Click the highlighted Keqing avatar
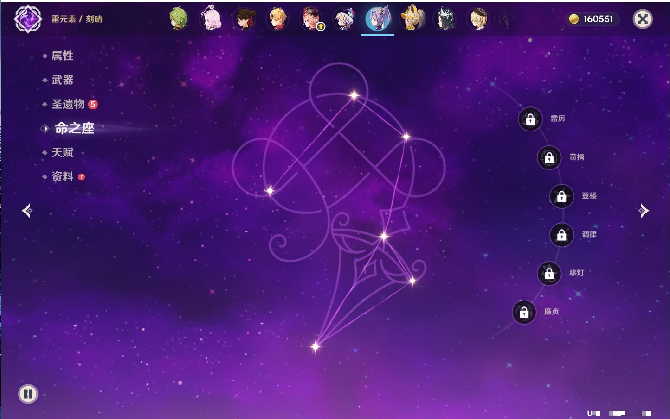 click(x=378, y=19)
